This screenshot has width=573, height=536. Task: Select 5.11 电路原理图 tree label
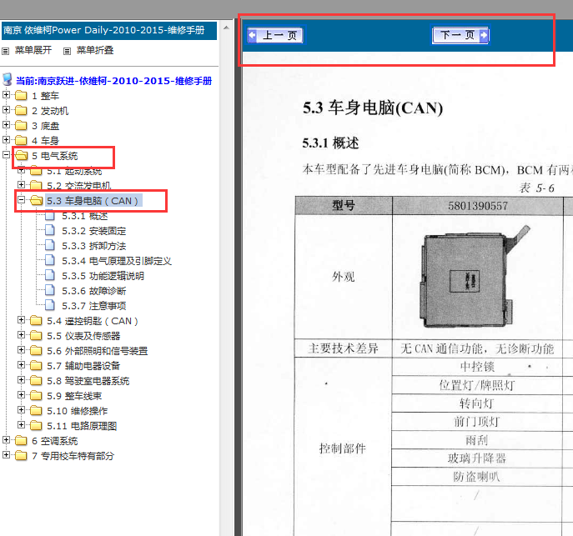(x=82, y=426)
